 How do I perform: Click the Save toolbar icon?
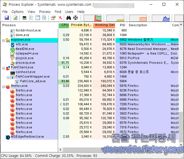[x=7, y=18]
